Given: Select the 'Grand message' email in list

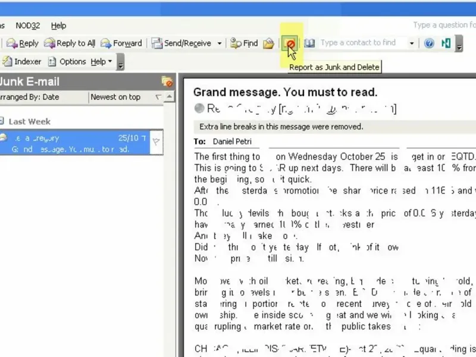Looking at the screenshot, I should (75, 143).
